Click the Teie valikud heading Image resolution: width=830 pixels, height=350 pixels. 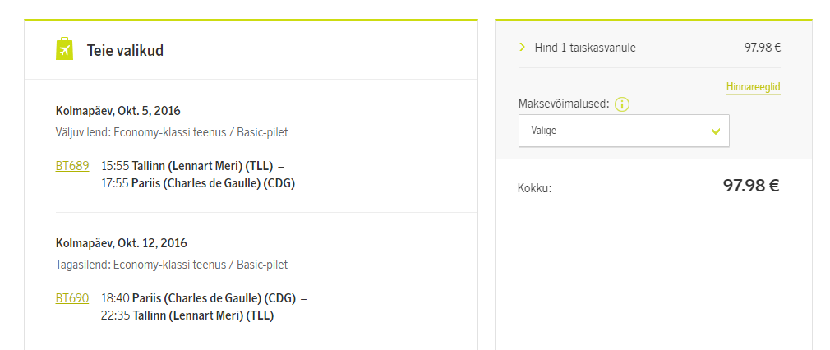(x=125, y=51)
